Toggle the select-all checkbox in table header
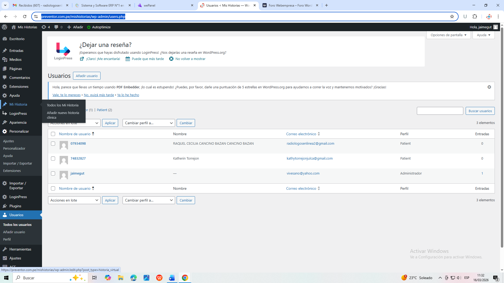 [x=53, y=134]
